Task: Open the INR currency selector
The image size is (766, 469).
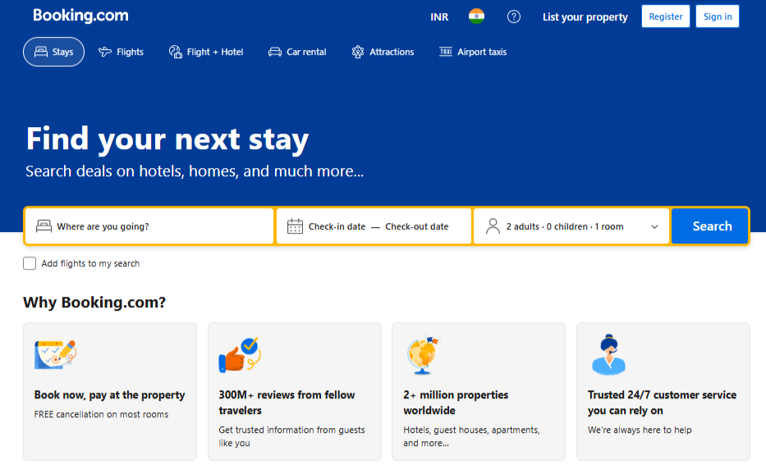Action: (439, 17)
